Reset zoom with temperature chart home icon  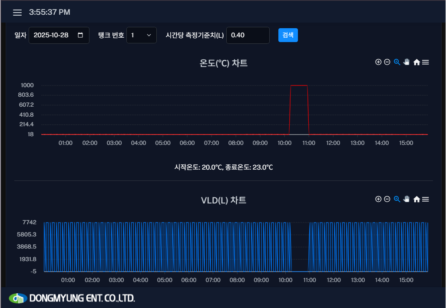(x=416, y=62)
